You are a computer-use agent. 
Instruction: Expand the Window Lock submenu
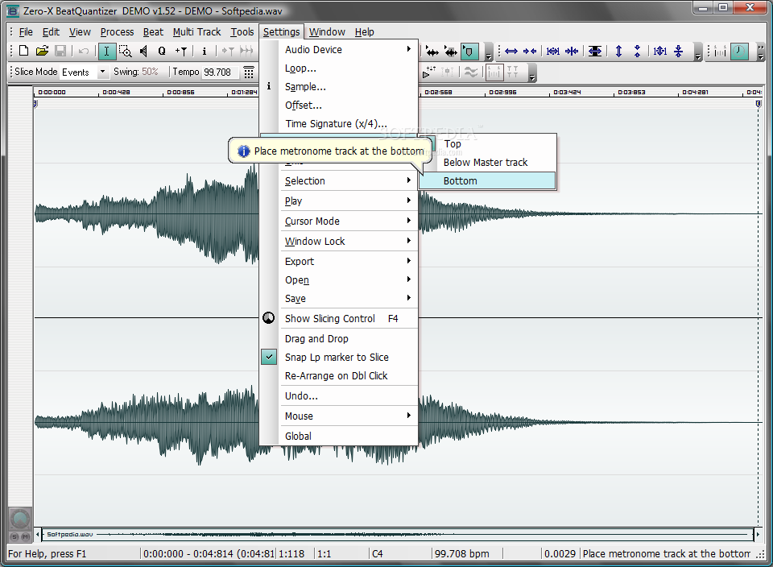339,242
